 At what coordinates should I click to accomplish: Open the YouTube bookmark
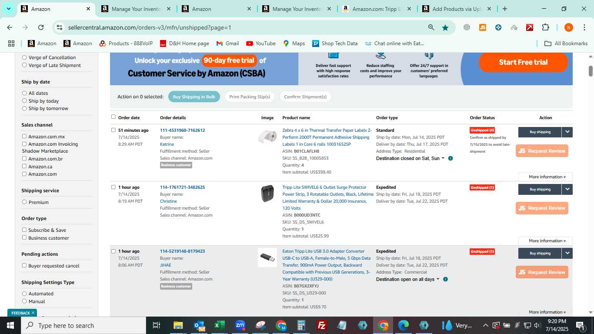[x=261, y=43]
